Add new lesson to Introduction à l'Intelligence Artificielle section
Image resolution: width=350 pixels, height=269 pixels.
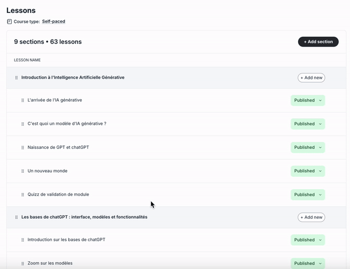pyautogui.click(x=311, y=78)
